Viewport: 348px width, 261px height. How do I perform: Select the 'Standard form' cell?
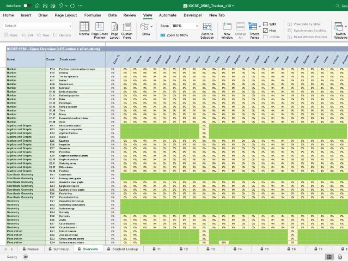point(82,84)
